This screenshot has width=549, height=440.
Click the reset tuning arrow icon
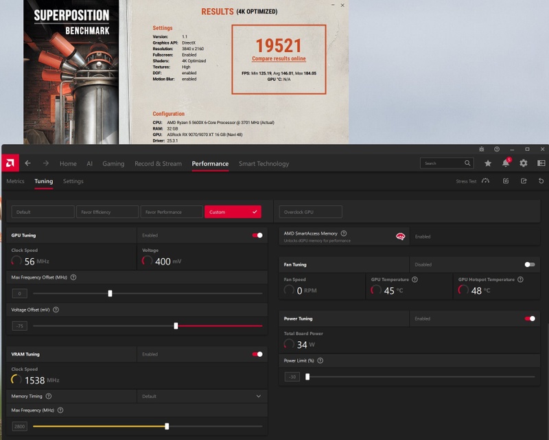[x=541, y=181]
